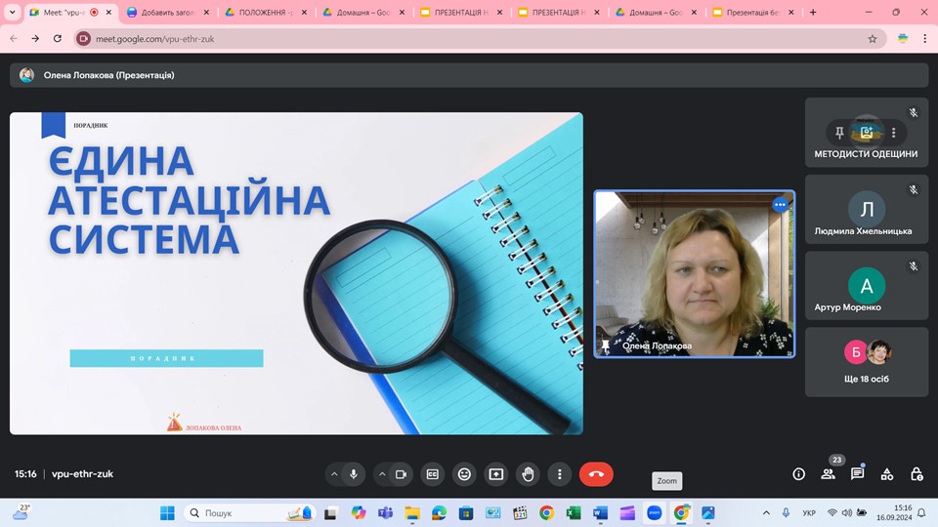The height and width of the screenshot is (527, 938).
Task: Switch to the Добавить заголовок tab
Action: pos(168,13)
